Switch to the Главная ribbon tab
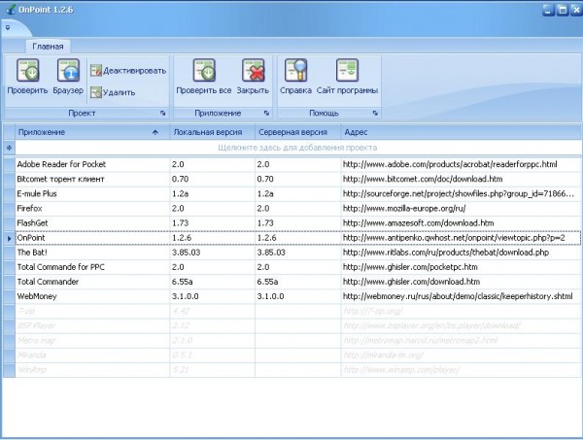The width and height of the screenshot is (583, 440). (x=48, y=46)
